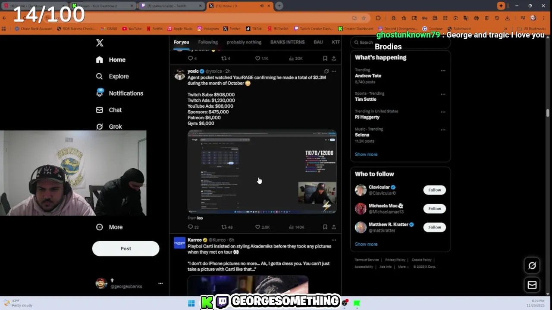
Task: Share the yoxic post
Action: pos(334,227)
